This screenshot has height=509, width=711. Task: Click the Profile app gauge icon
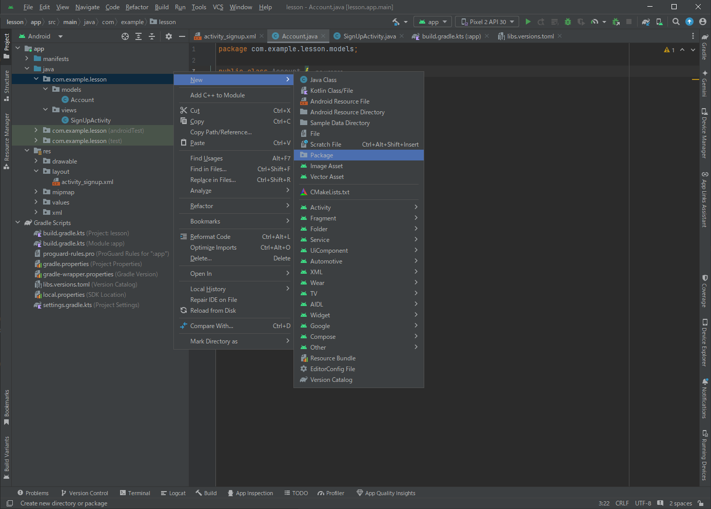(x=595, y=22)
